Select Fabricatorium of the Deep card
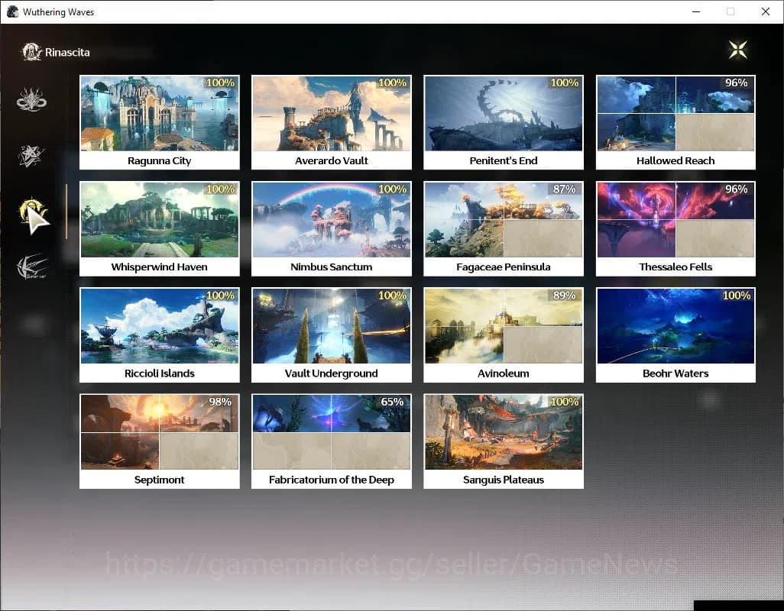This screenshot has height=611, width=784. [331, 441]
